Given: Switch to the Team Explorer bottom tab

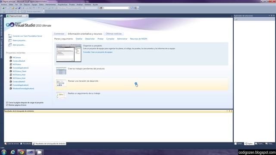Looking at the screenshot, I should point(259,144).
